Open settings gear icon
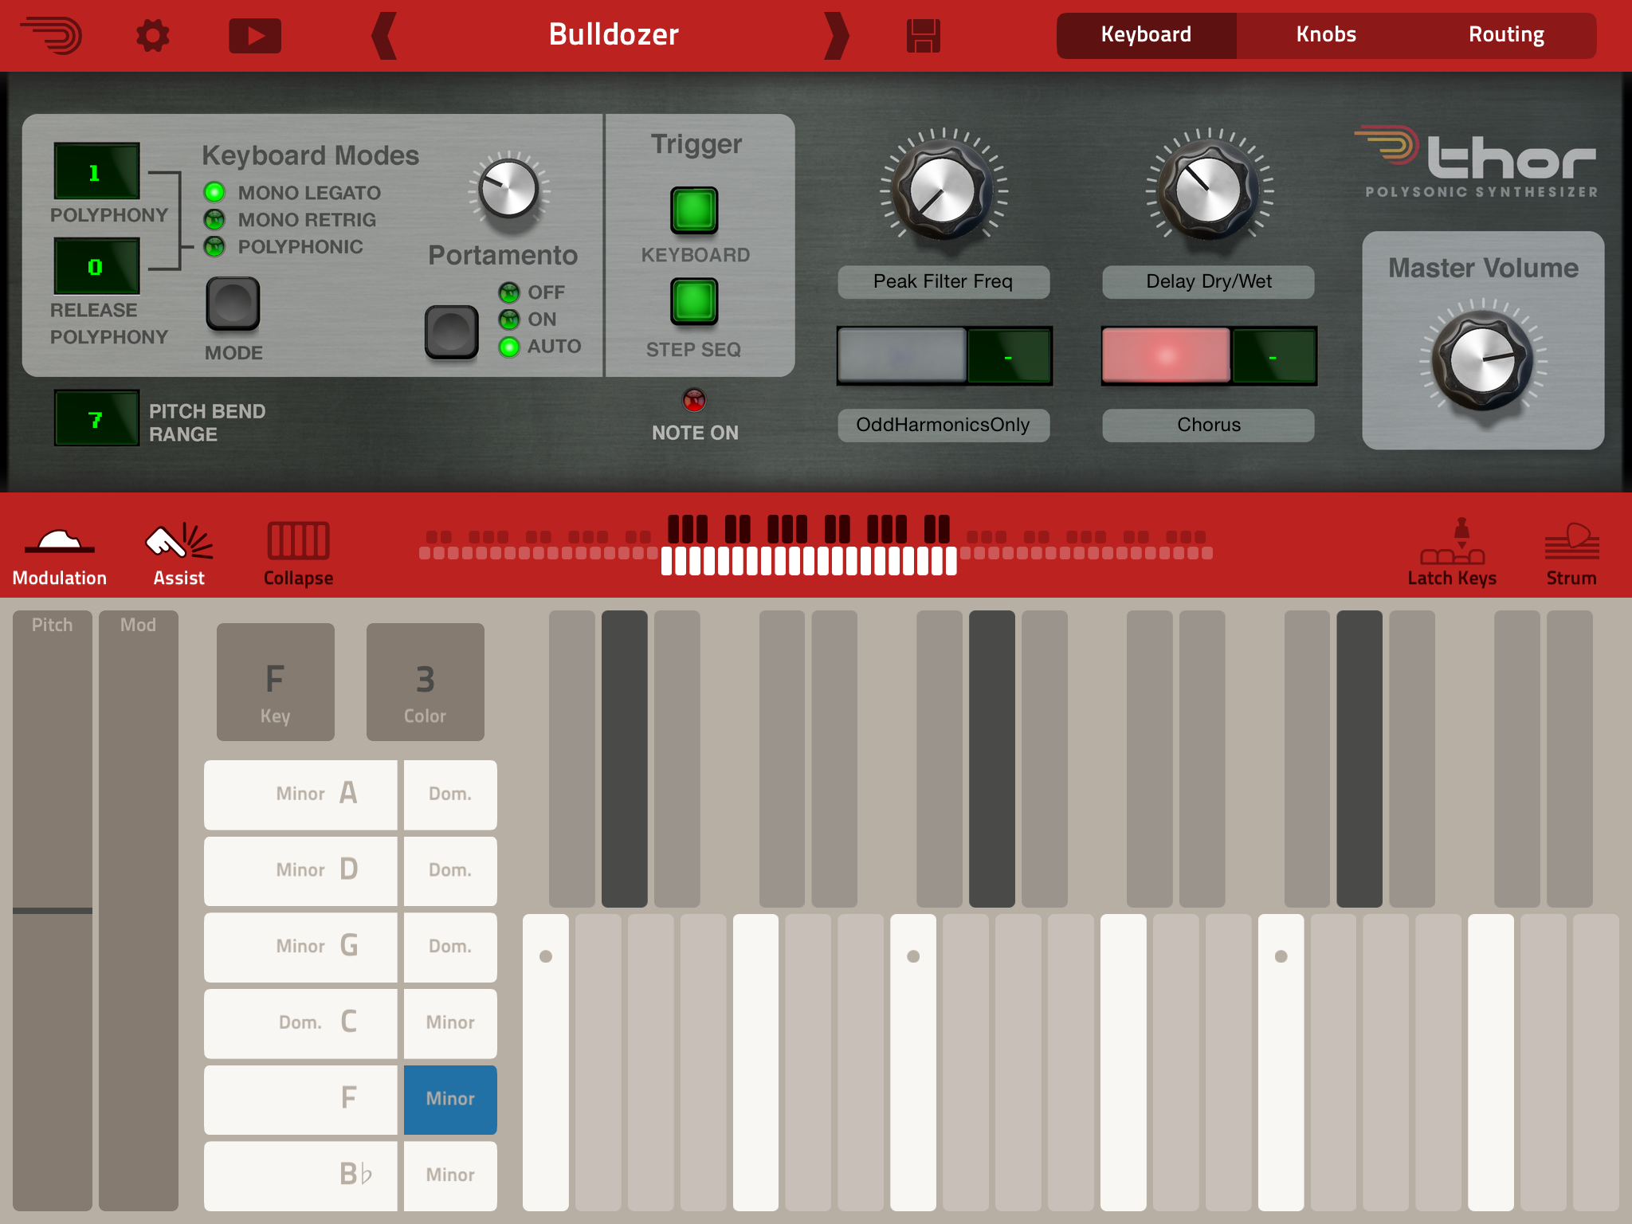This screenshot has width=1632, height=1224. coord(152,36)
